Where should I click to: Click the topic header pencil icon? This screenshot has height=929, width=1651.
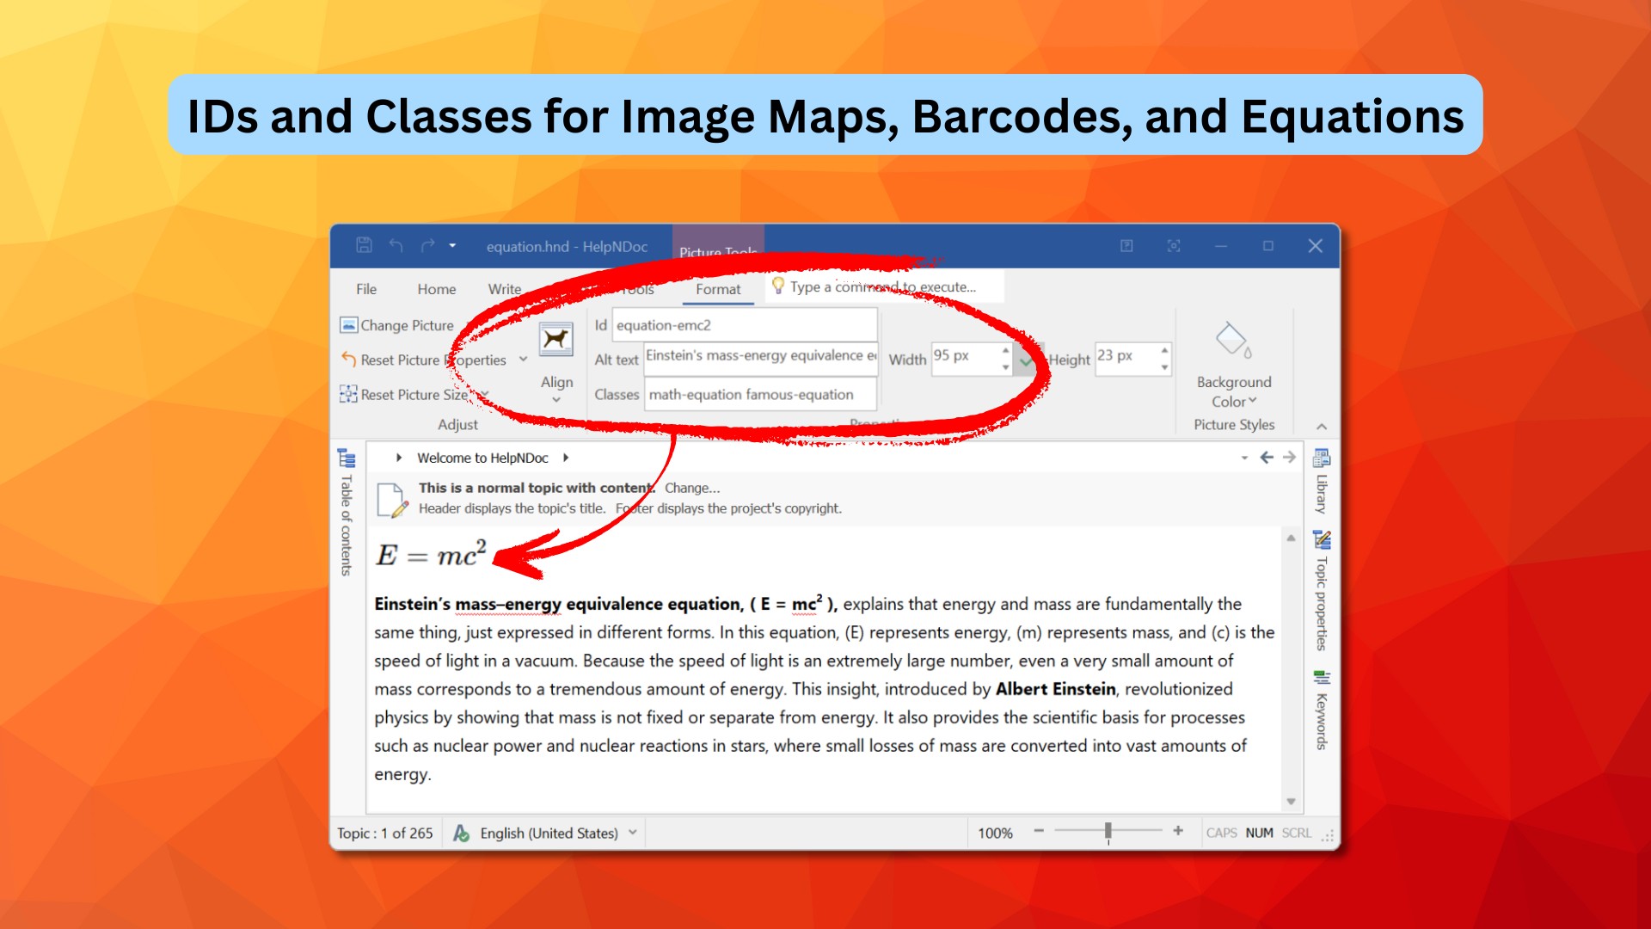click(x=392, y=501)
